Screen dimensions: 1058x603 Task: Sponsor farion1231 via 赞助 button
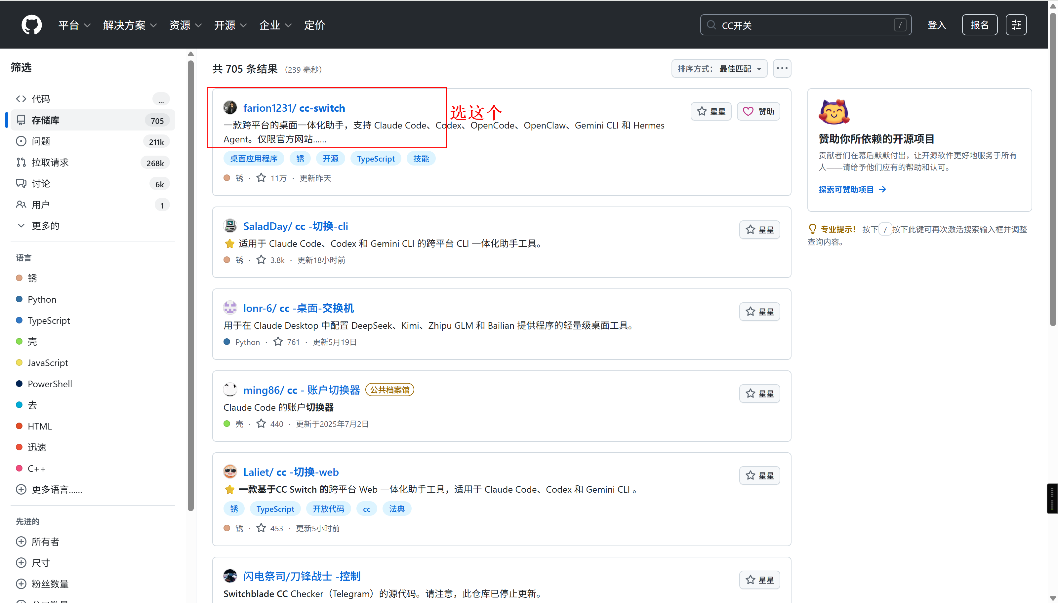(x=758, y=111)
